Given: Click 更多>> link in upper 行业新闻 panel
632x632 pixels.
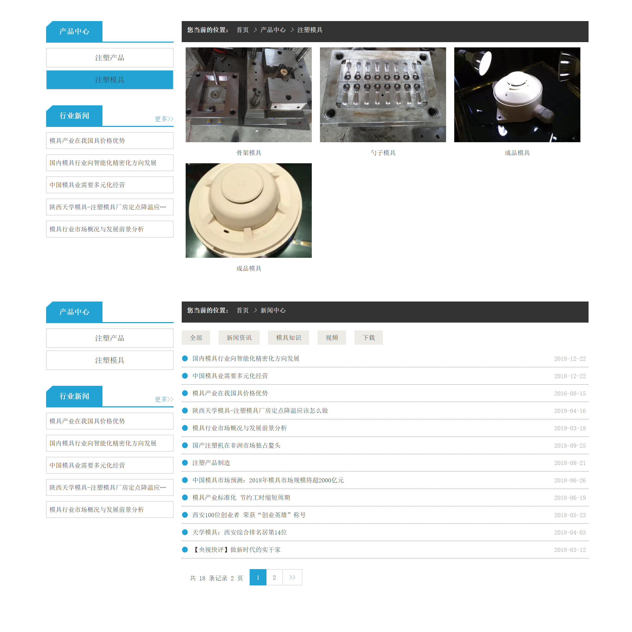Looking at the screenshot, I should 164,119.
